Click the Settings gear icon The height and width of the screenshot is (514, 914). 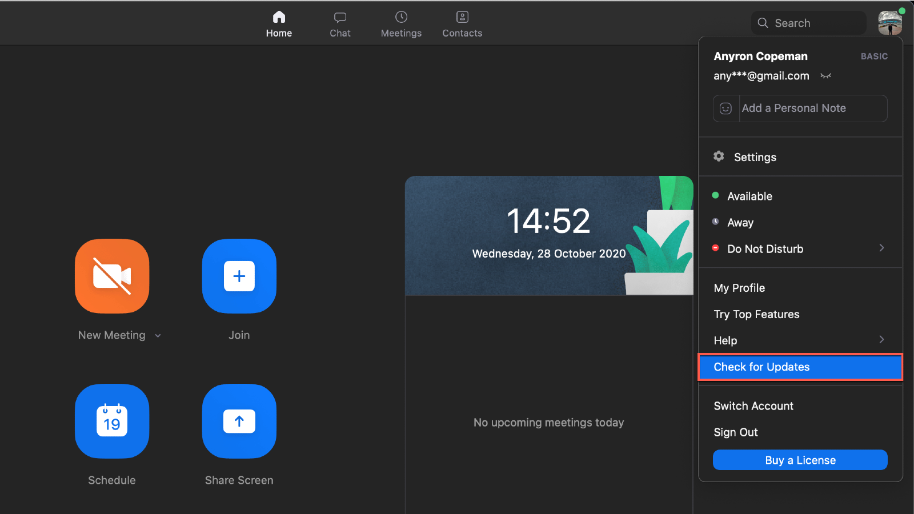click(x=719, y=156)
